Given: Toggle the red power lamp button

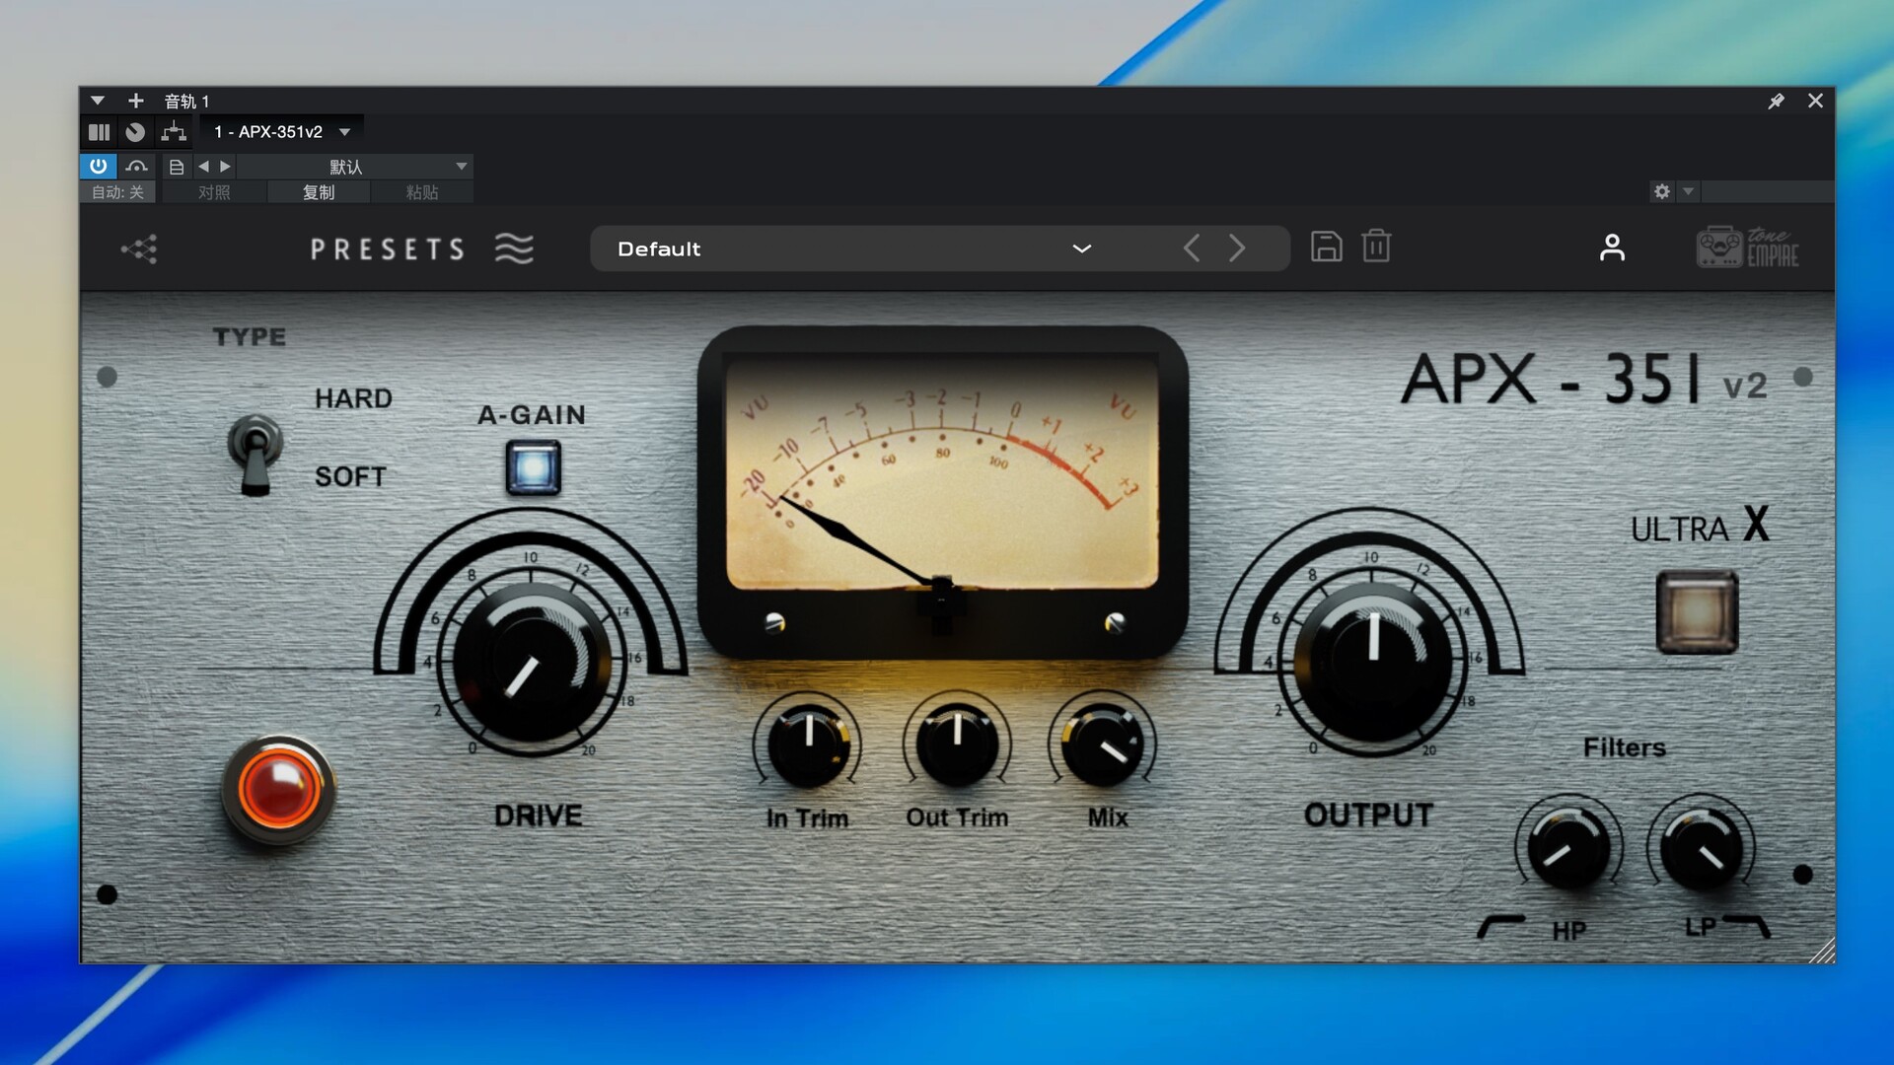Looking at the screenshot, I should 279,790.
